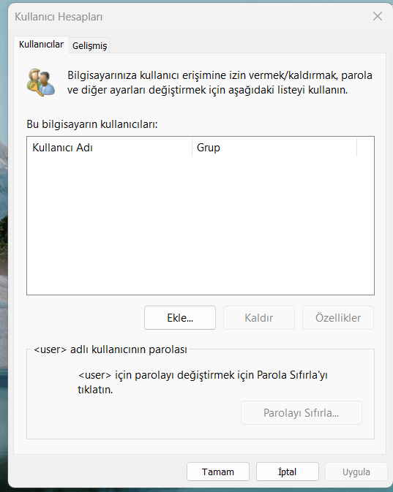Click the Kaldır remove button
393x492 pixels.
click(x=259, y=317)
